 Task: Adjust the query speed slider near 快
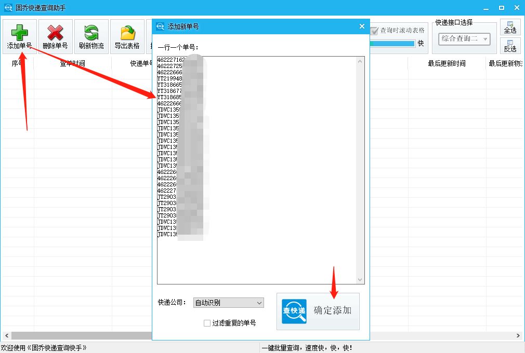(392, 44)
